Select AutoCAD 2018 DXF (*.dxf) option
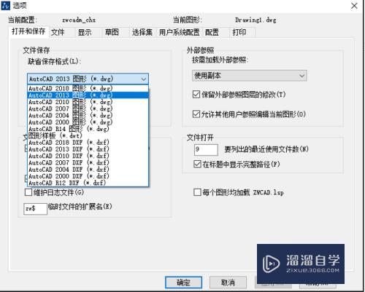 coord(88,142)
